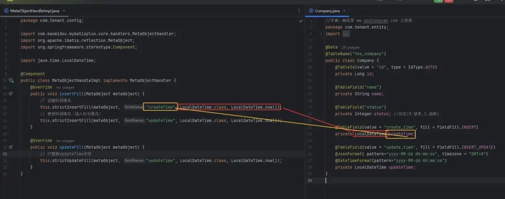Click the left editor inspection checkmark
Screen dimensions: 505x199
coord(301,21)
